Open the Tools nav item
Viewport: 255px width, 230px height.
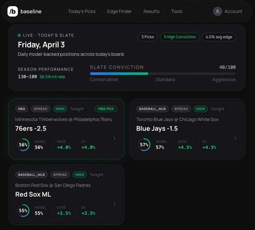(x=177, y=11)
